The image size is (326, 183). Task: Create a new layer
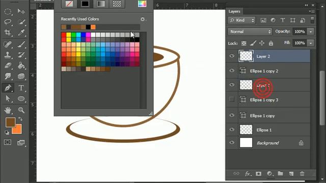click(291, 174)
